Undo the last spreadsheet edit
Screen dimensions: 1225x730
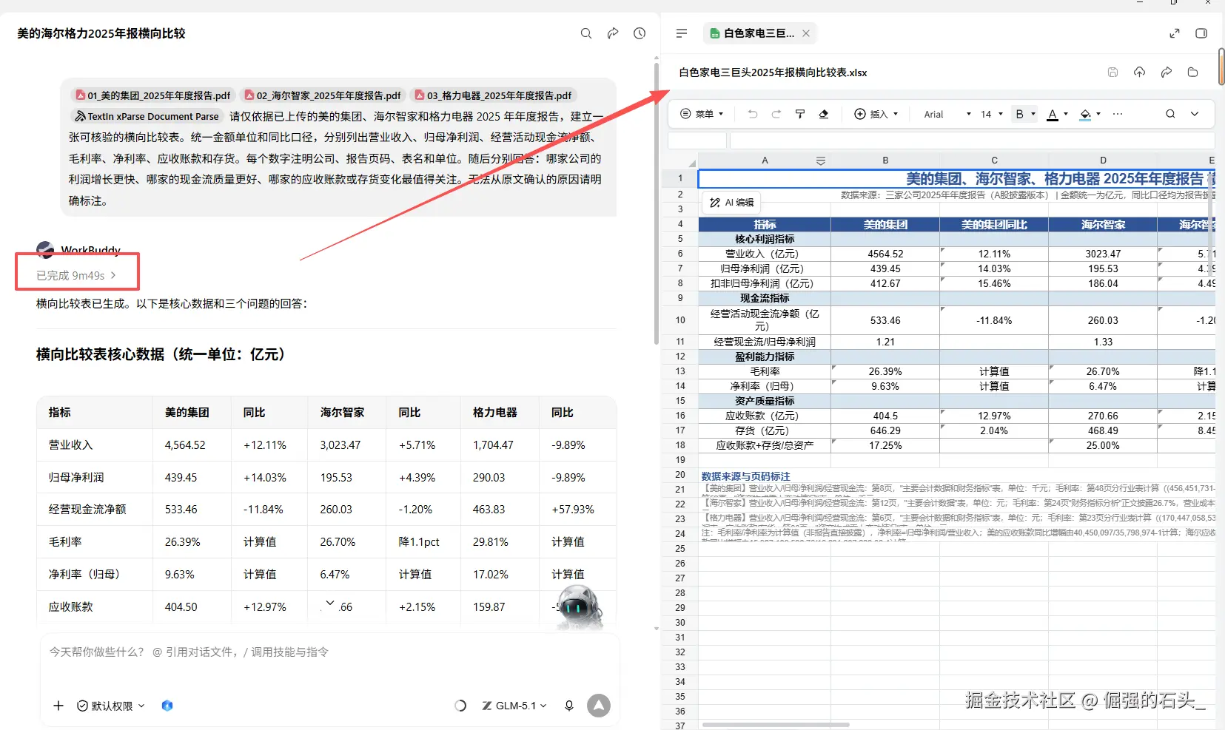click(753, 114)
